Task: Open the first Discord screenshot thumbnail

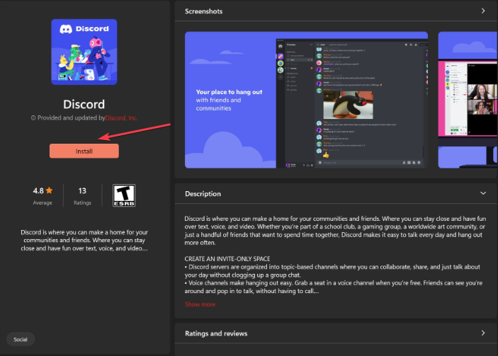Action: (x=306, y=100)
